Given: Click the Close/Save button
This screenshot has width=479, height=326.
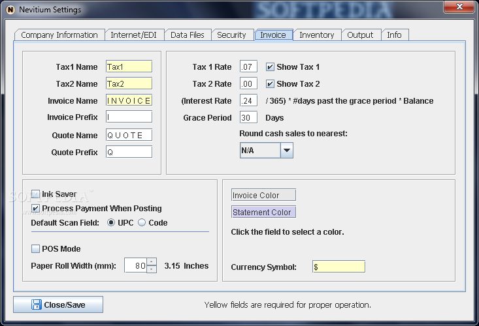Looking at the screenshot, I should click(x=58, y=304).
